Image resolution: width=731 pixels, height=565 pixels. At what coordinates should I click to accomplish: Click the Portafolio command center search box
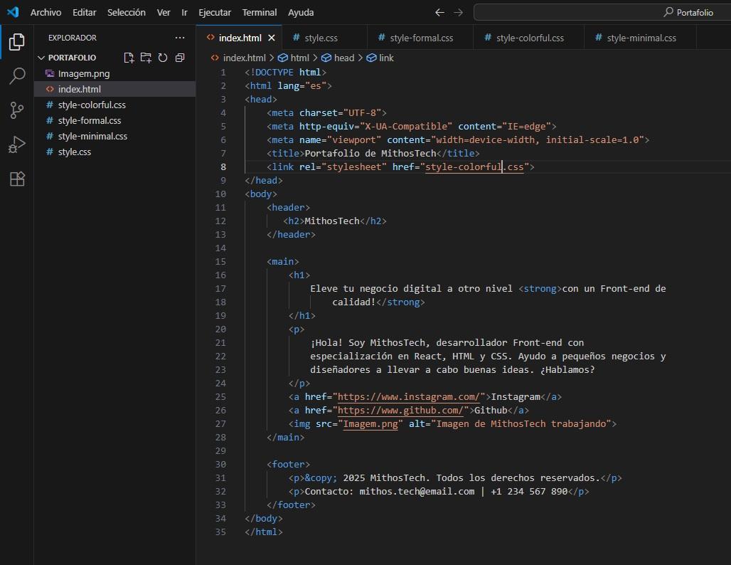(x=602, y=12)
